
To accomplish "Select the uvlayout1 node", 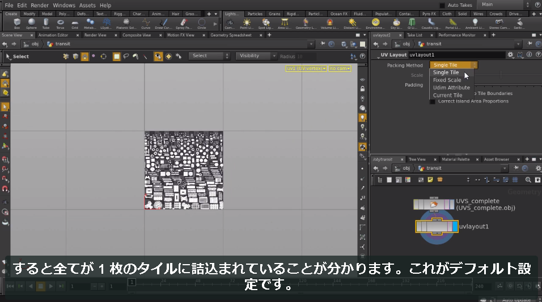I will point(437,226).
